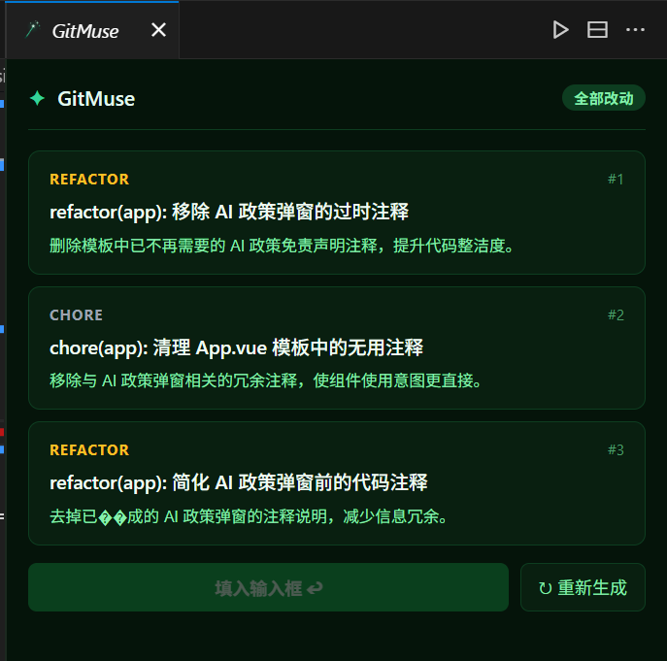Viewport: 667px width, 661px height.
Task: Click the green sparkle logo beside GitMuse
Action: tap(38, 98)
